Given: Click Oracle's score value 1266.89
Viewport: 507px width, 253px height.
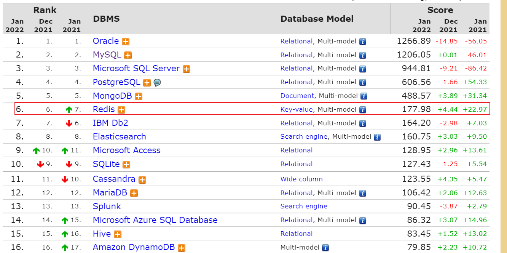Looking at the screenshot, I should (x=414, y=41).
